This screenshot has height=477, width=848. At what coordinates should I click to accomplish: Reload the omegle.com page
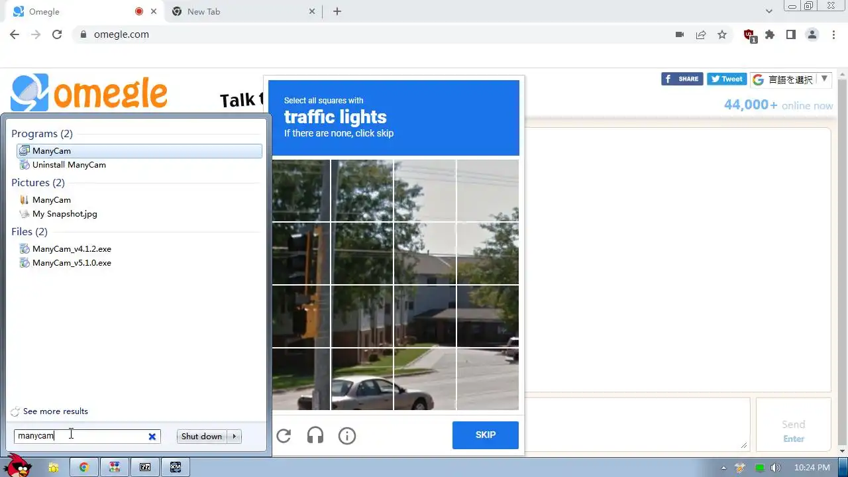pyautogui.click(x=57, y=34)
